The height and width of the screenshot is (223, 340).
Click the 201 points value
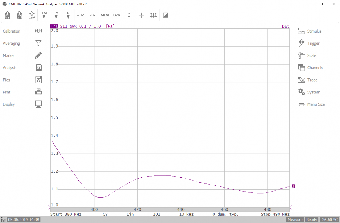[x=156, y=214]
